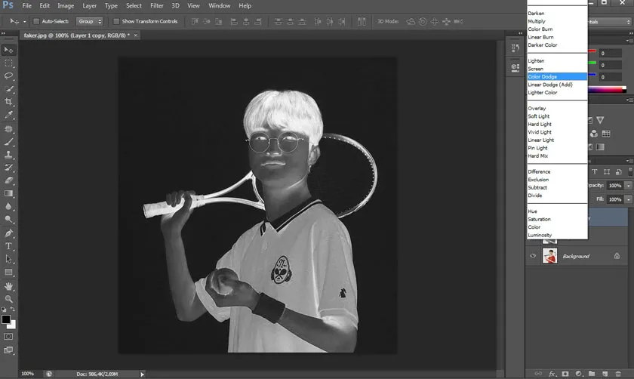The height and width of the screenshot is (379, 634).
Task: Choose Color Dodge blend mode
Action: (542, 76)
